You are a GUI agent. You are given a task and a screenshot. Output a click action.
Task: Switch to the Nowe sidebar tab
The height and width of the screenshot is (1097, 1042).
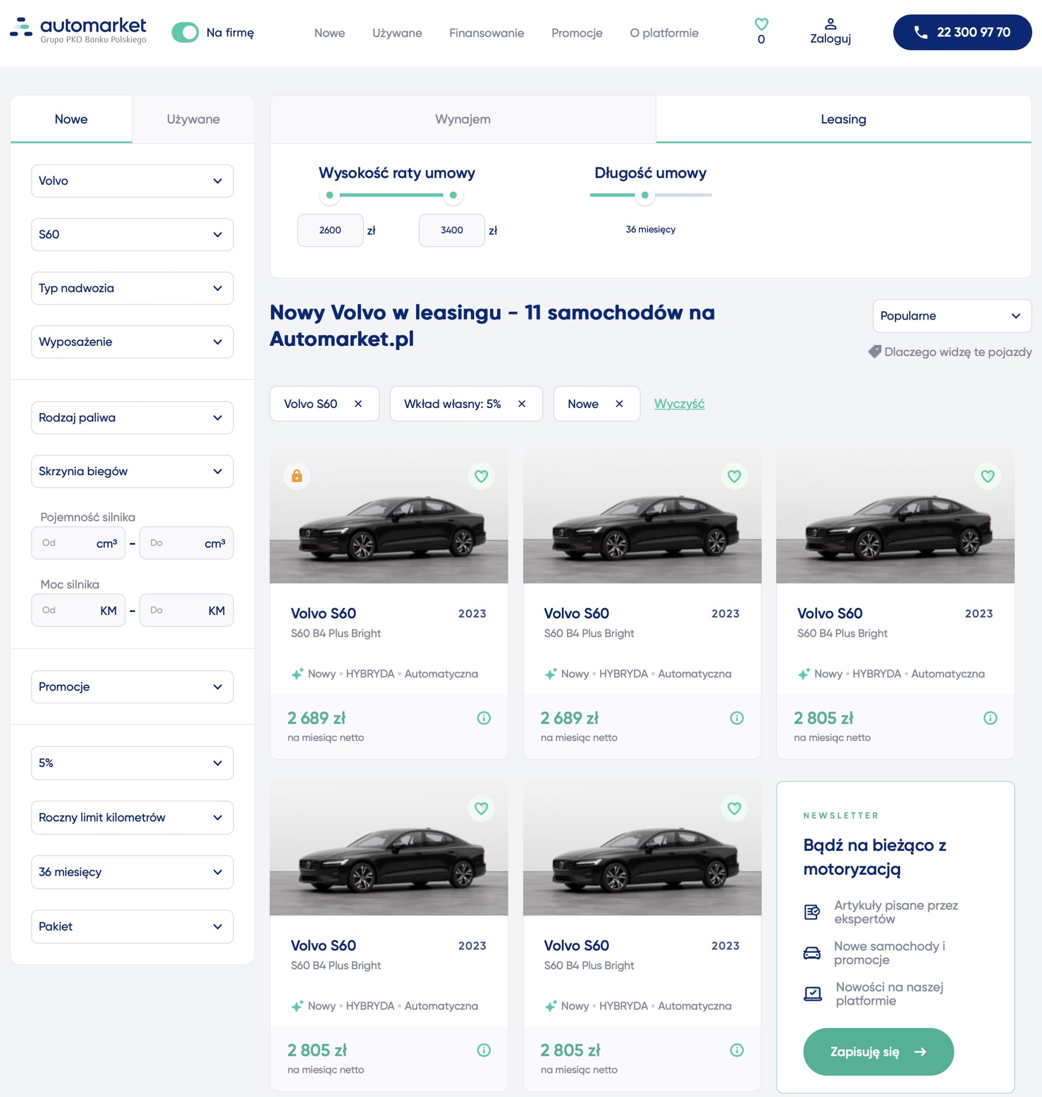[71, 119]
